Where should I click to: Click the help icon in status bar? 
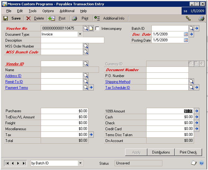pos(201,163)
